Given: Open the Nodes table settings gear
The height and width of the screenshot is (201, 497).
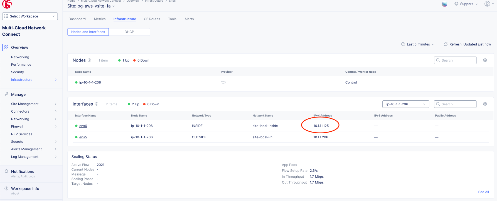Looking at the screenshot, I should (485, 60).
